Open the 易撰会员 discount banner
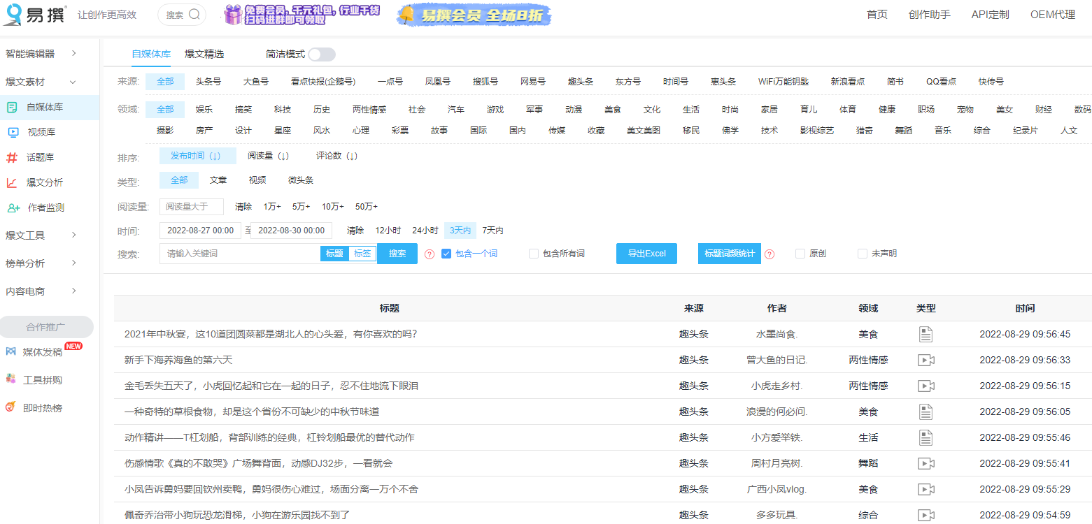This screenshot has width=1092, height=524. tap(474, 15)
